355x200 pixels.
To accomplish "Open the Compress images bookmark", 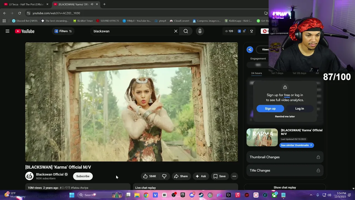I will click(207, 21).
